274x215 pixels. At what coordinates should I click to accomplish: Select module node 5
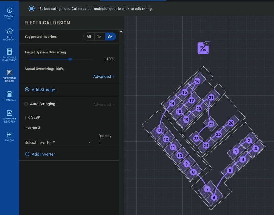coord(230,170)
